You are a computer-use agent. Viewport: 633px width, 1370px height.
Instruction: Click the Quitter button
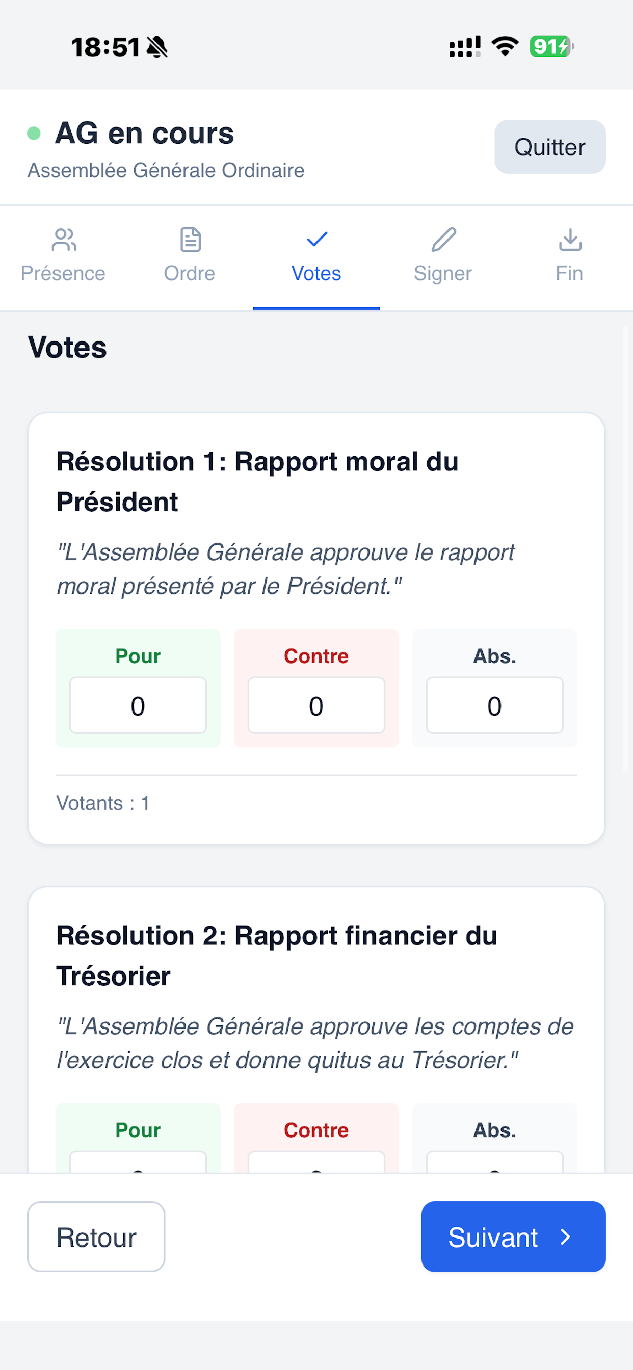pyautogui.click(x=550, y=147)
